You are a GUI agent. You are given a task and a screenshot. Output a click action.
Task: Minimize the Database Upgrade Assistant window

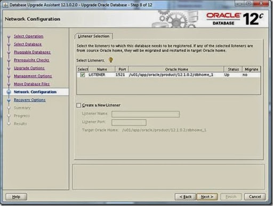click(x=240, y=4)
